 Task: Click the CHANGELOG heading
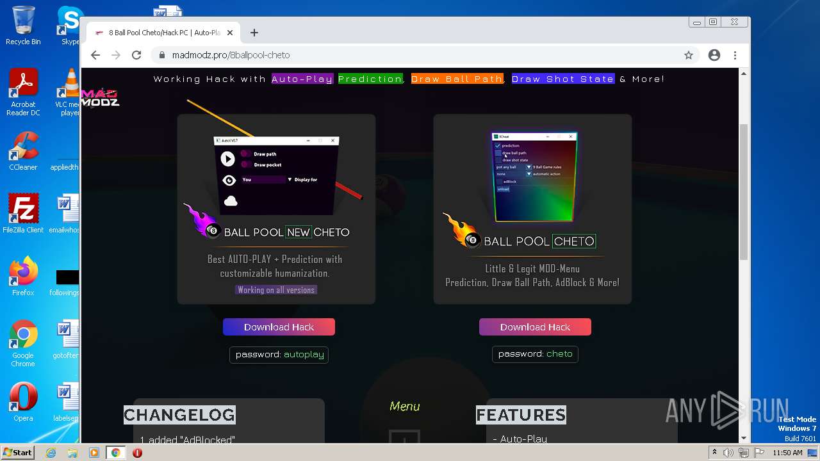point(179,415)
